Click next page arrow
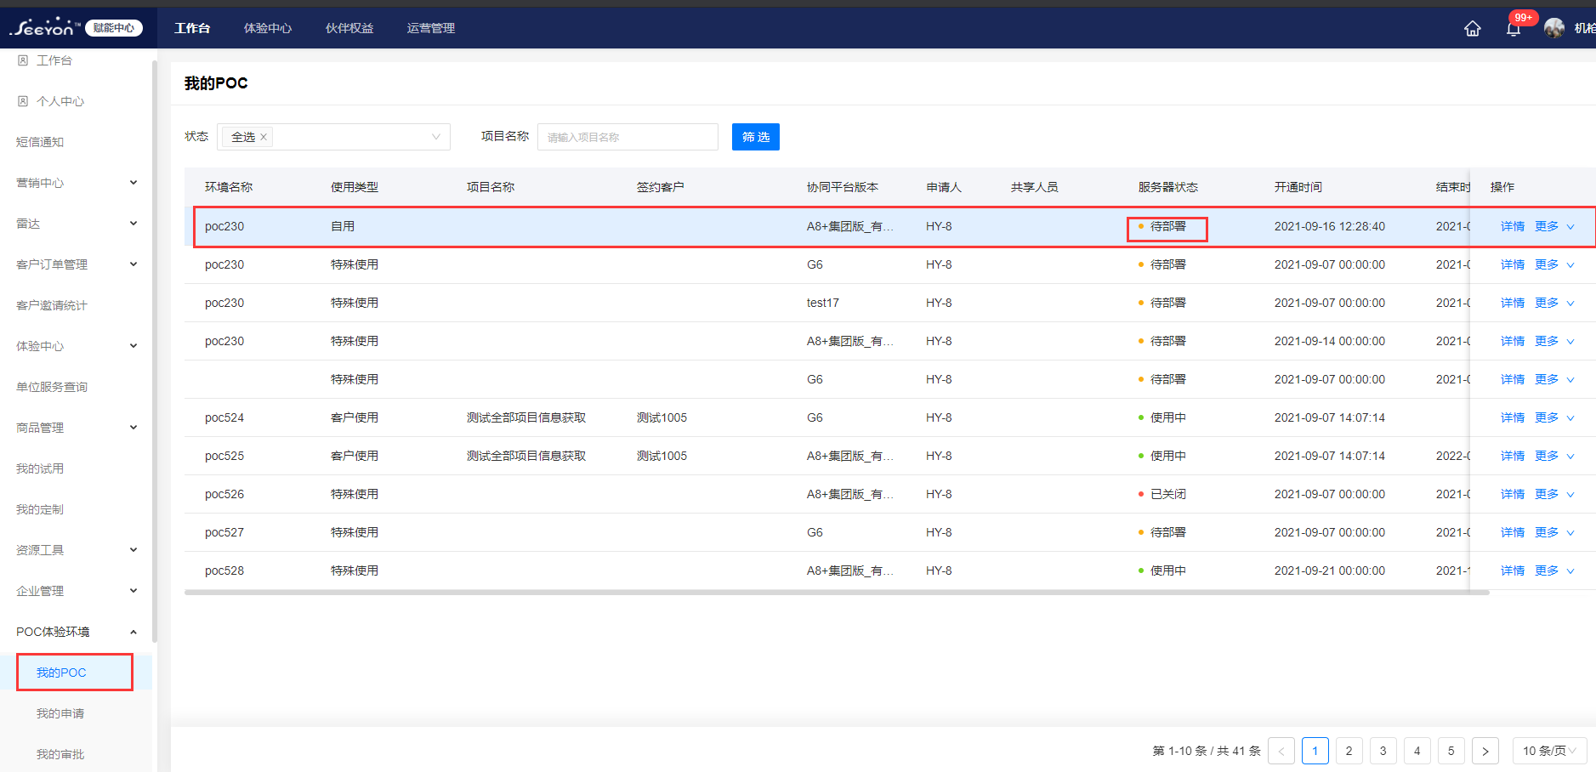Image resolution: width=1596 pixels, height=772 pixels. [x=1485, y=751]
